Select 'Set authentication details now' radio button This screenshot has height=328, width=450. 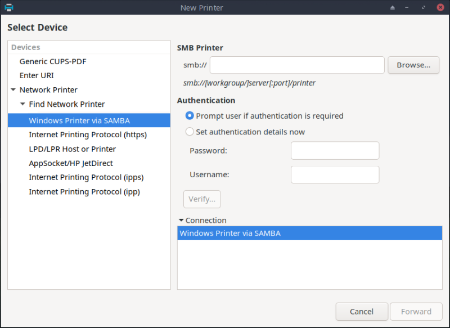[190, 132]
